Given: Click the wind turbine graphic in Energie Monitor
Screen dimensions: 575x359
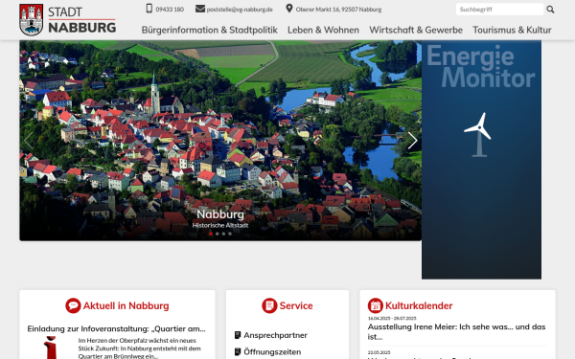Looking at the screenshot, I should click(x=478, y=135).
